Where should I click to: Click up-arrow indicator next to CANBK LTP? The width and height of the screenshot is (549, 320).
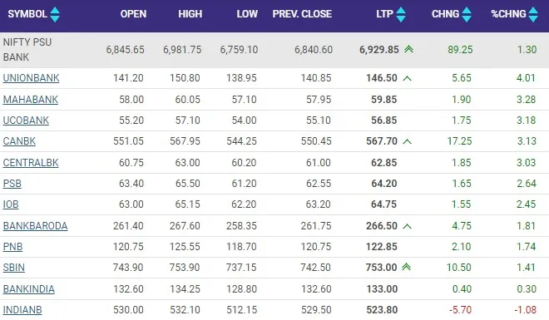point(407,141)
